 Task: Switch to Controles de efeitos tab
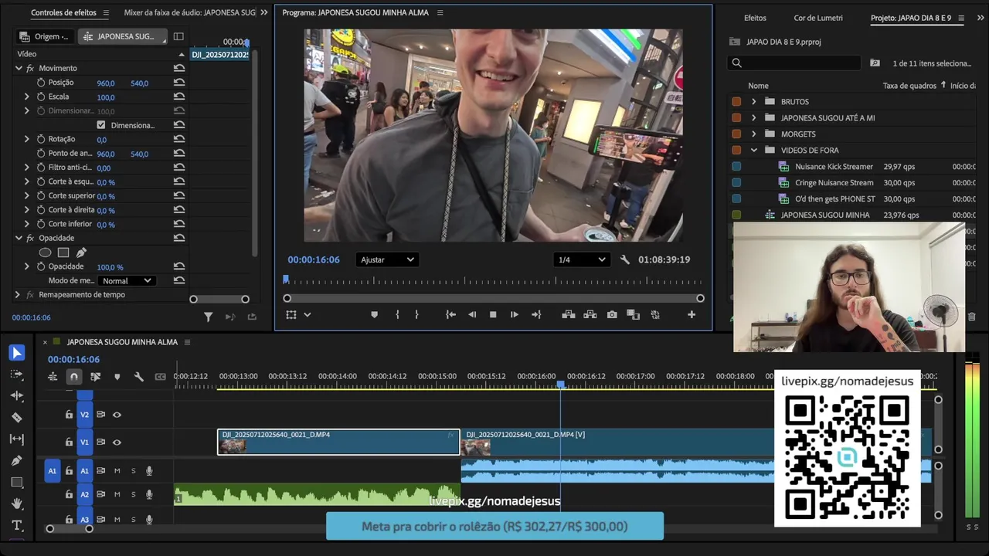point(63,13)
